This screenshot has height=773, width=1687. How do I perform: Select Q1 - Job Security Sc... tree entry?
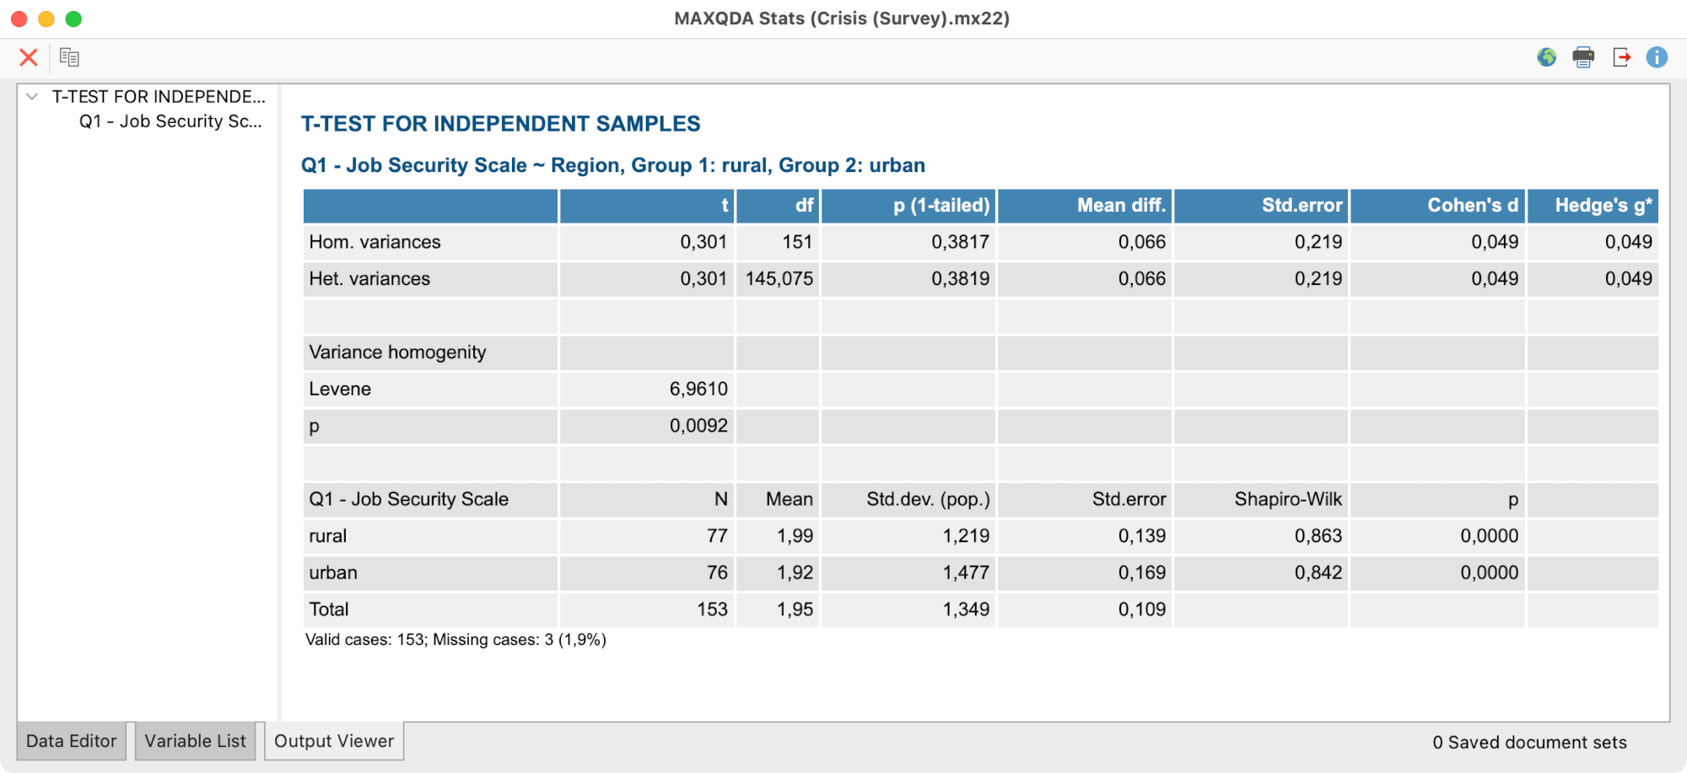click(170, 121)
